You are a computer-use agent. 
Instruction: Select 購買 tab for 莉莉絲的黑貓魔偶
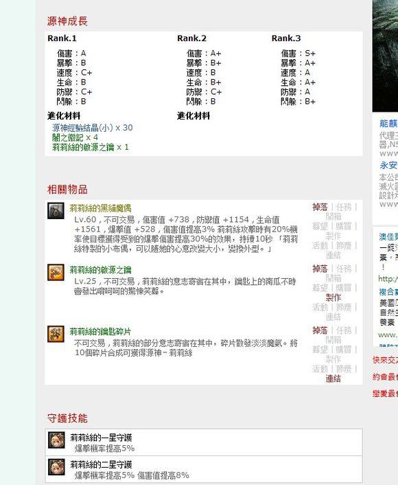[x=343, y=226]
